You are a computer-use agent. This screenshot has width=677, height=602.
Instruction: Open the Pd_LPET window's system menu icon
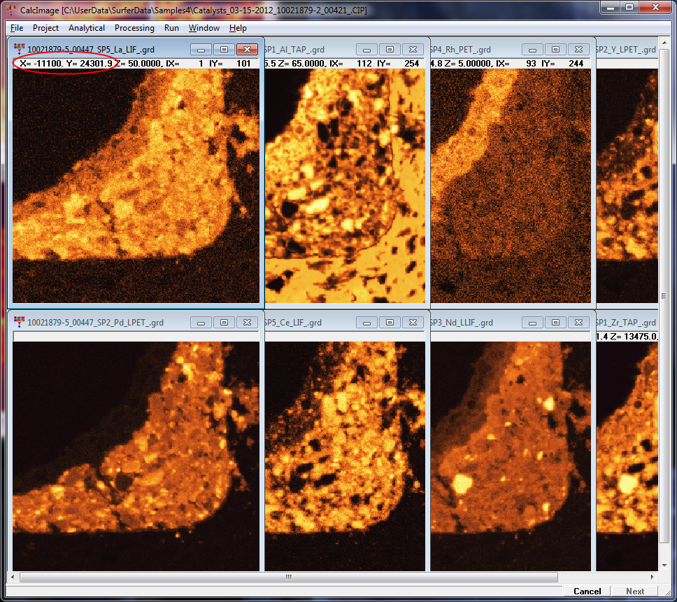[x=19, y=322]
